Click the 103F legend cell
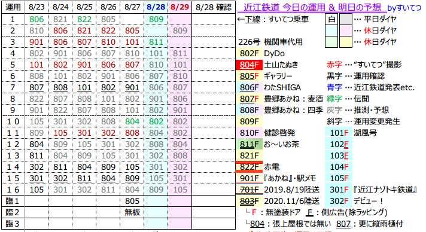This screenshot has height=232, width=426. click(339, 155)
